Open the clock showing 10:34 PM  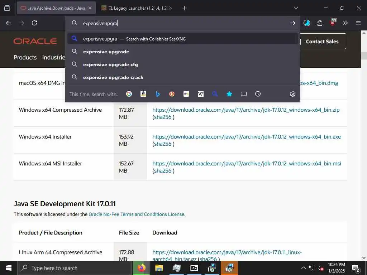pos(337,268)
